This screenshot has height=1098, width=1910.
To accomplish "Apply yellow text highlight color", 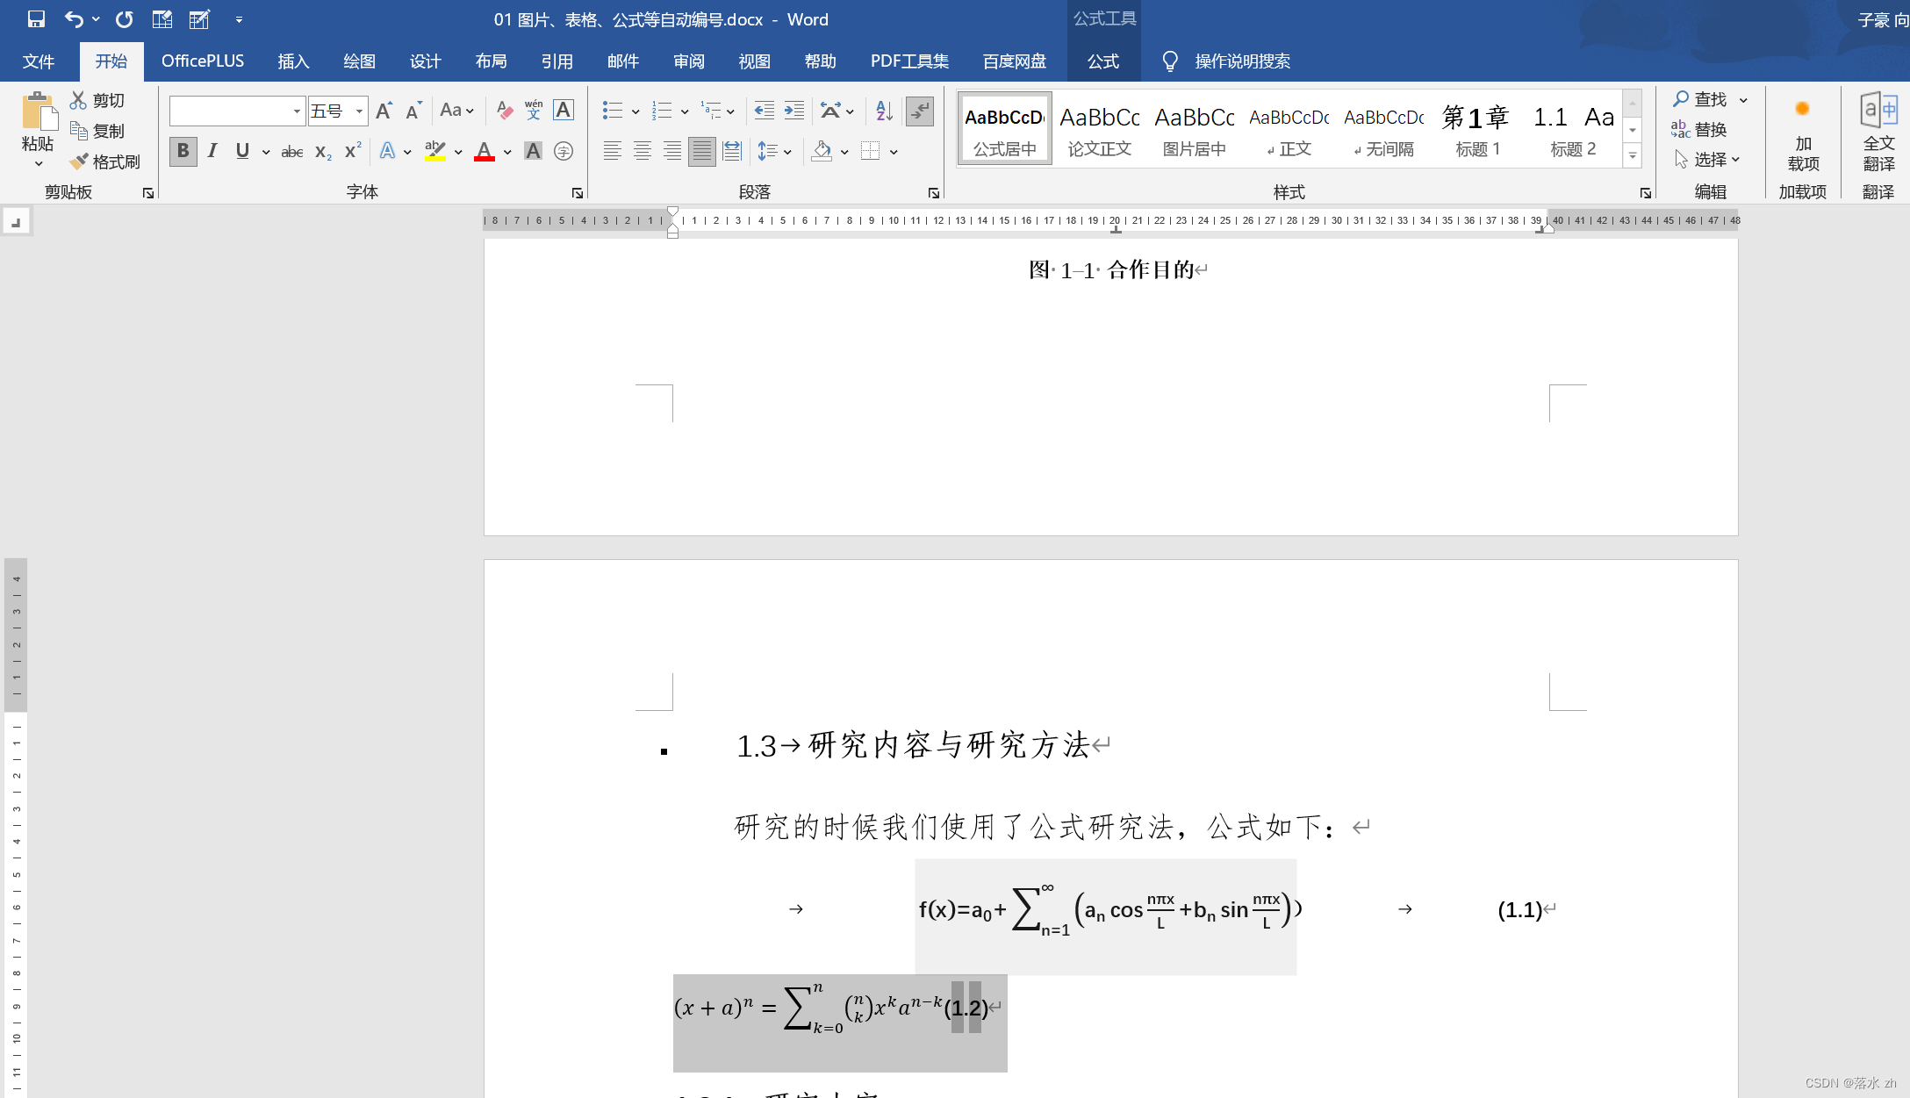I will pos(435,152).
